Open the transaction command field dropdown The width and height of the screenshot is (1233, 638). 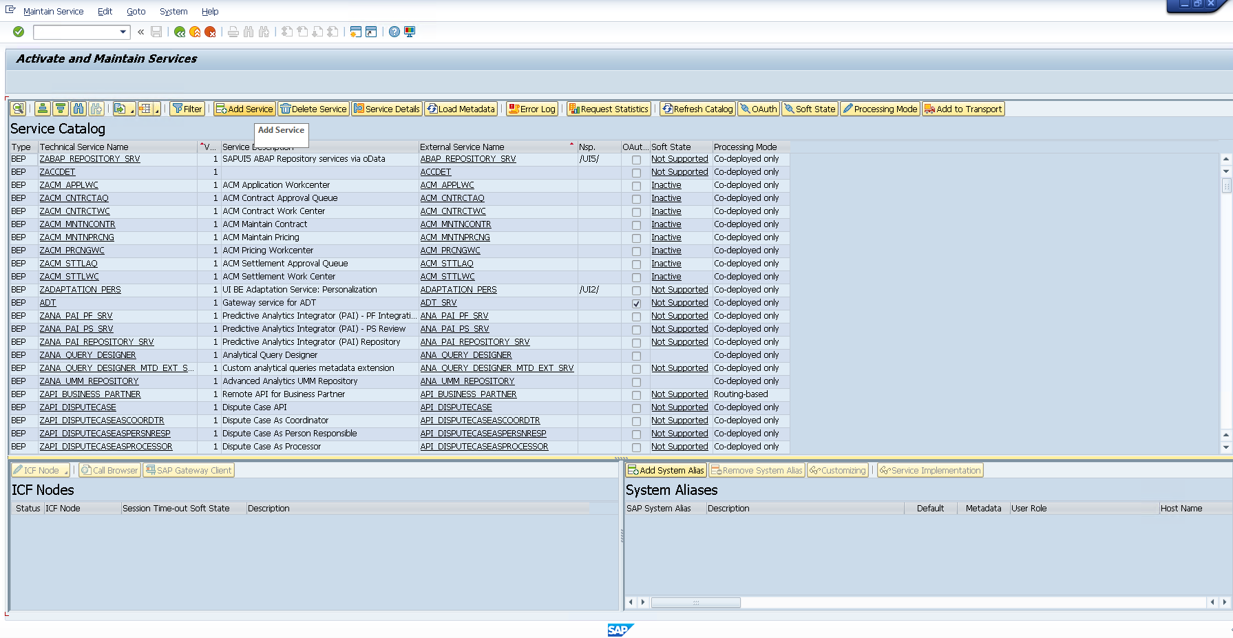tap(123, 32)
